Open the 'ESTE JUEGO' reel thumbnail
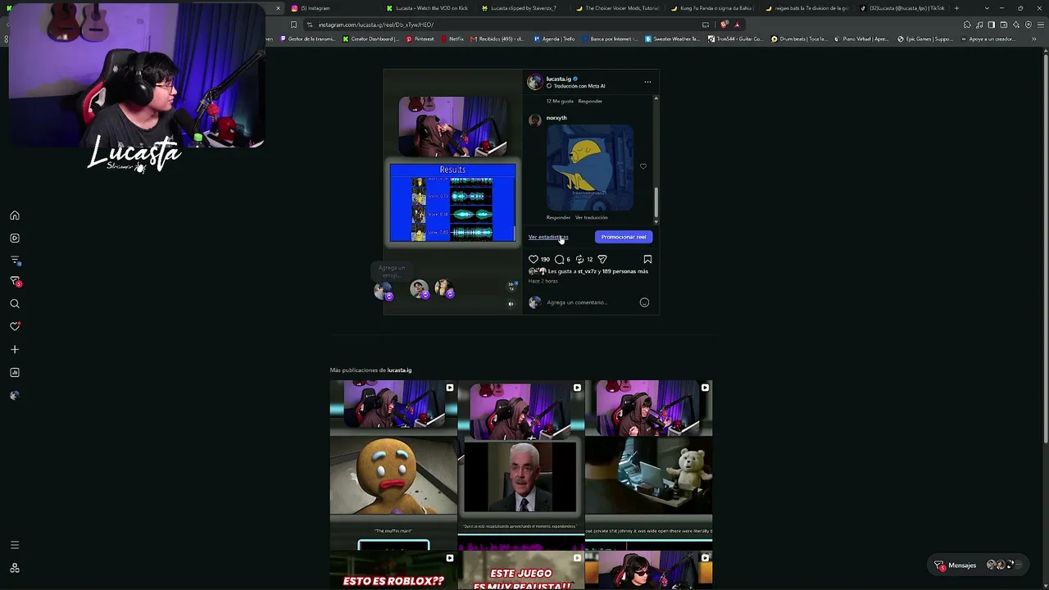This screenshot has width=1049, height=590. [x=521, y=570]
